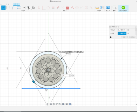The height and width of the screenshot is (112, 137).
Task: Select the zoom window tool
Action: click(57, 104)
